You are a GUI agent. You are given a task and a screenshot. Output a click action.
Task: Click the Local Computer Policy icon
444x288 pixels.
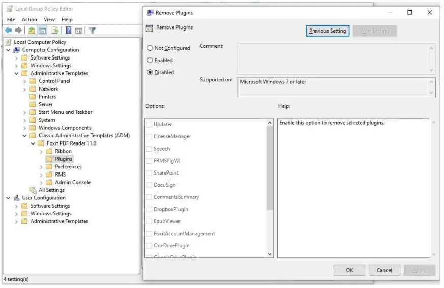[x=9, y=42]
